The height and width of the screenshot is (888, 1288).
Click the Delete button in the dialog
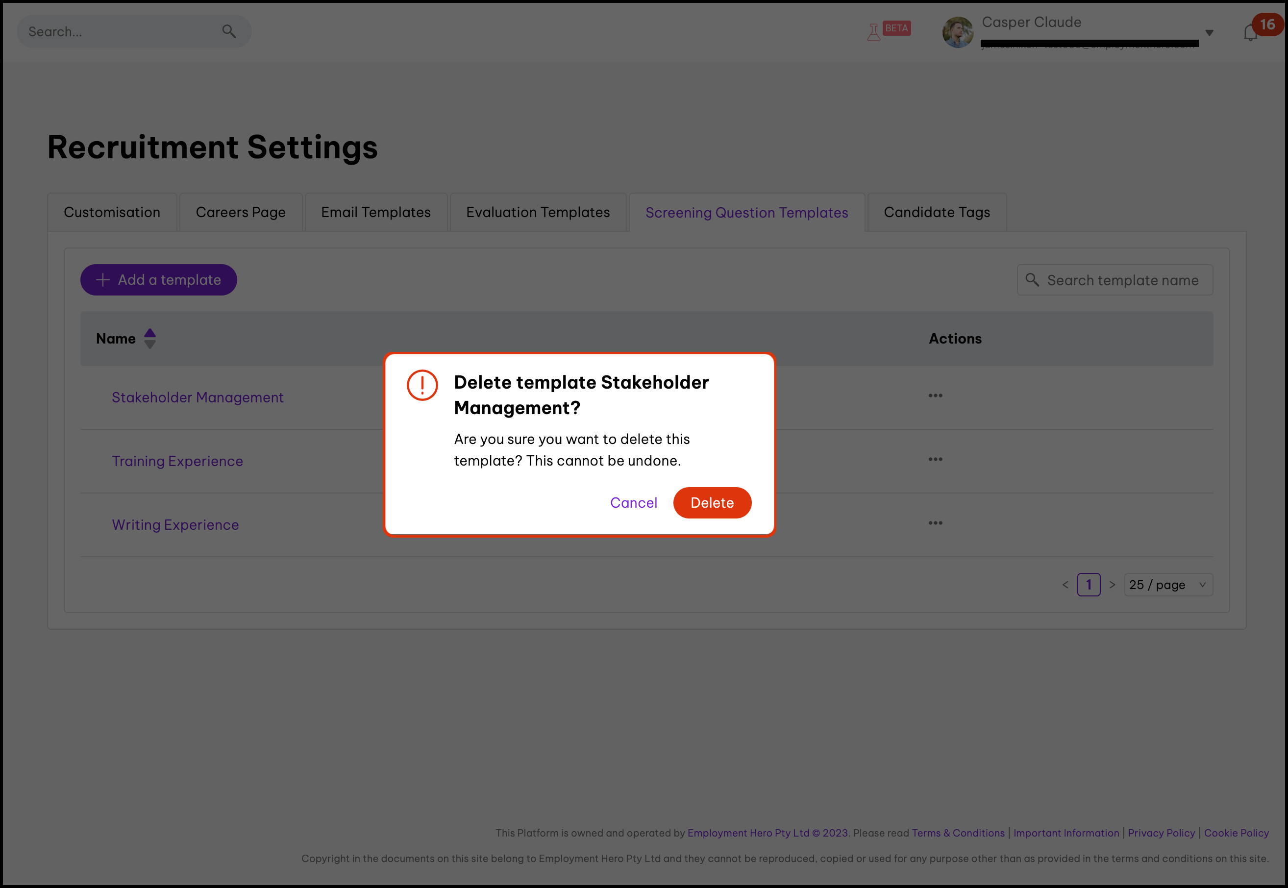tap(712, 502)
